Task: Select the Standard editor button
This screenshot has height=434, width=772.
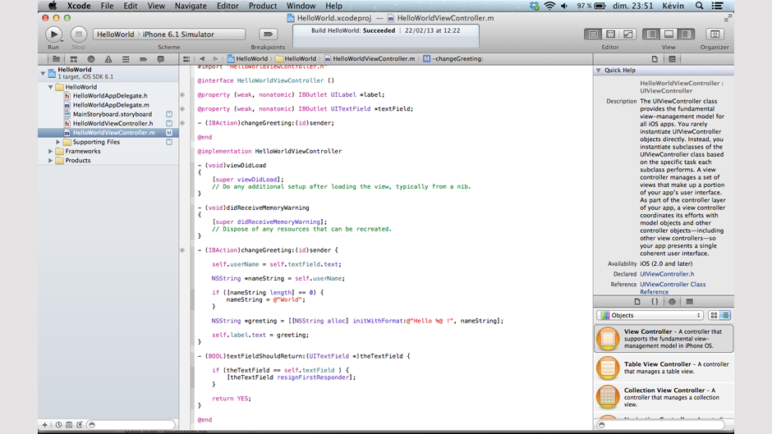Action: click(x=593, y=34)
